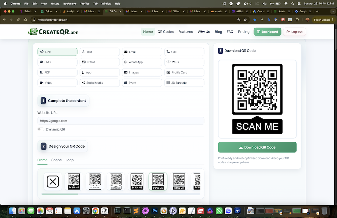The image size is (337, 218).
Task: Open the Why Us nav link
Action: 204,32
